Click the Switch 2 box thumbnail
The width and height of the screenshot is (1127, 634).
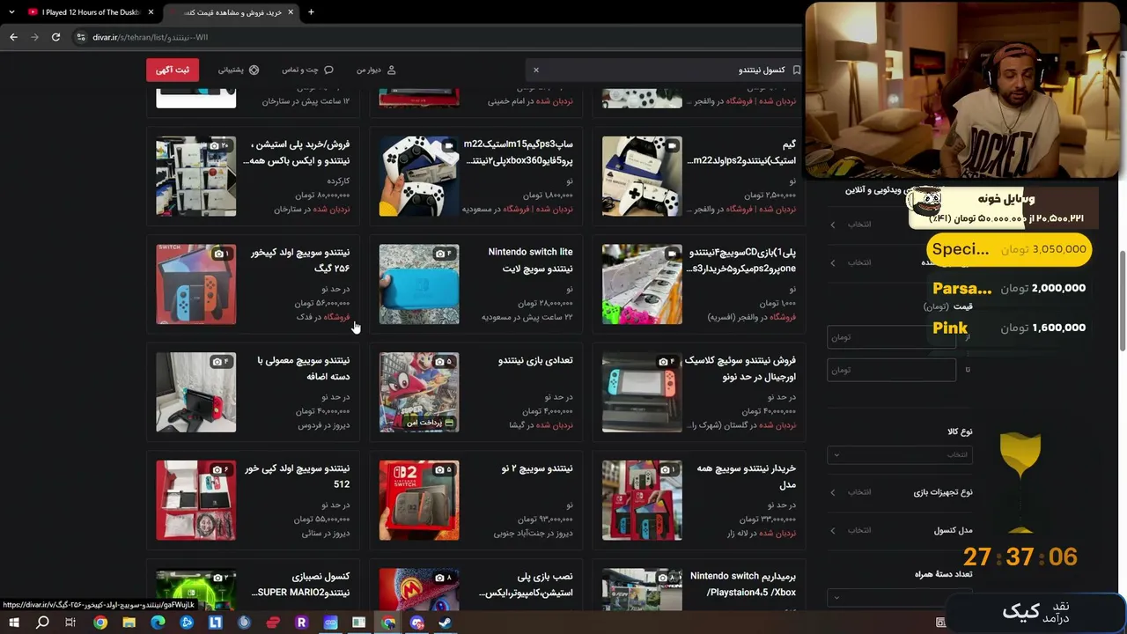(419, 500)
